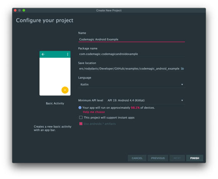This screenshot has width=218, height=179.
Task: Open the Language dropdown showing Kotlin
Action: 132,84
